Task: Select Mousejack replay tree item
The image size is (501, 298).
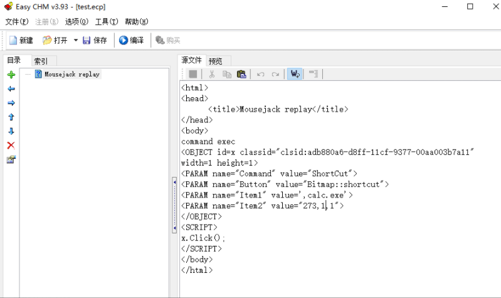Action: (x=72, y=74)
